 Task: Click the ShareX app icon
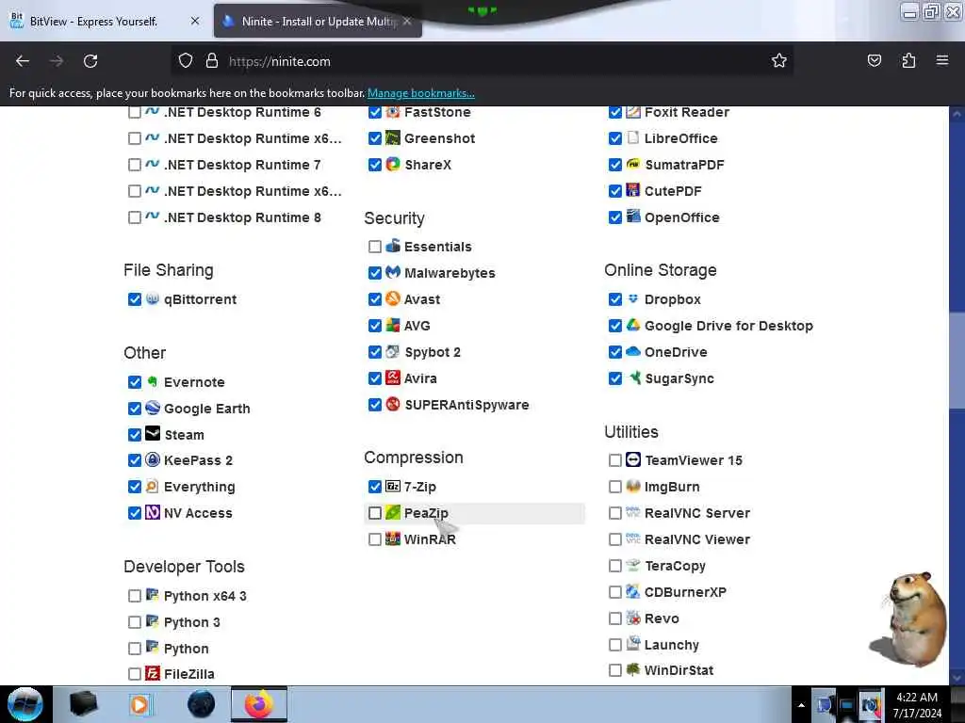point(393,164)
